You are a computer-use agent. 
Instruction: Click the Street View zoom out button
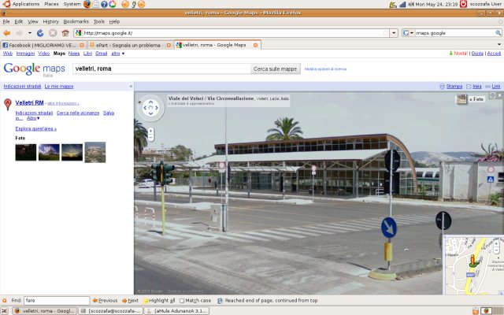150,138
